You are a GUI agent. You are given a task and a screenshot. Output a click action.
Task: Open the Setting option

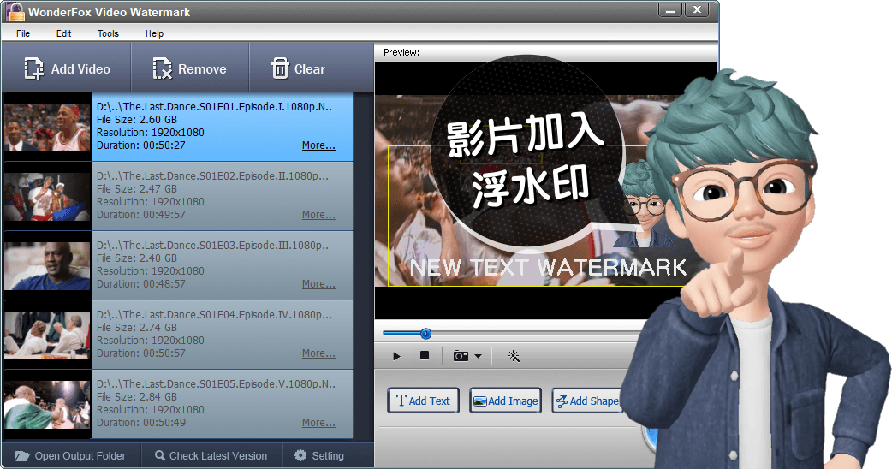pyautogui.click(x=319, y=456)
